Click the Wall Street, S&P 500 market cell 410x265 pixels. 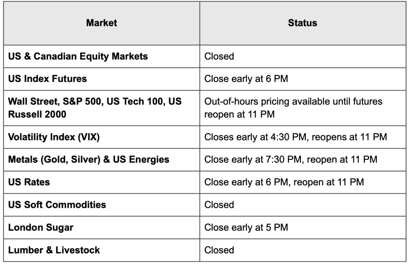(102, 108)
